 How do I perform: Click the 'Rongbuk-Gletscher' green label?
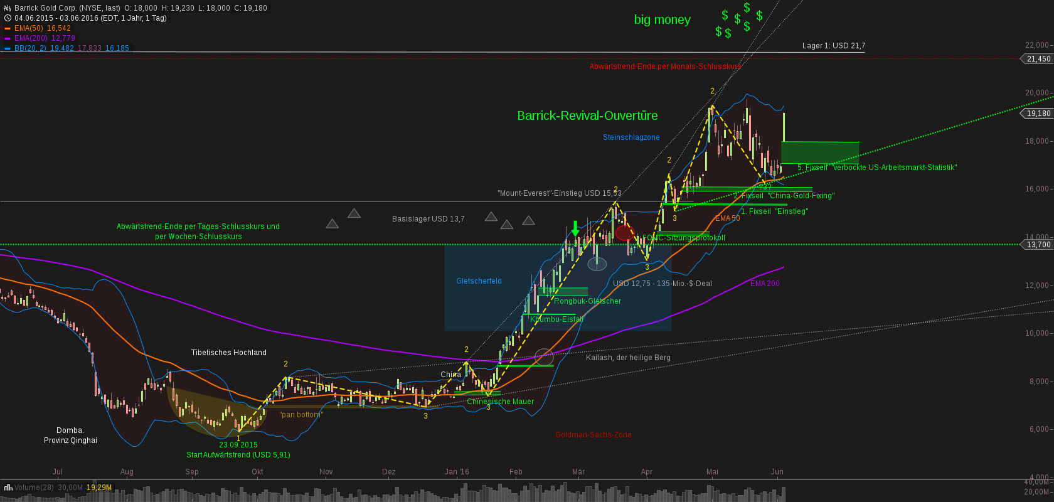pos(587,301)
